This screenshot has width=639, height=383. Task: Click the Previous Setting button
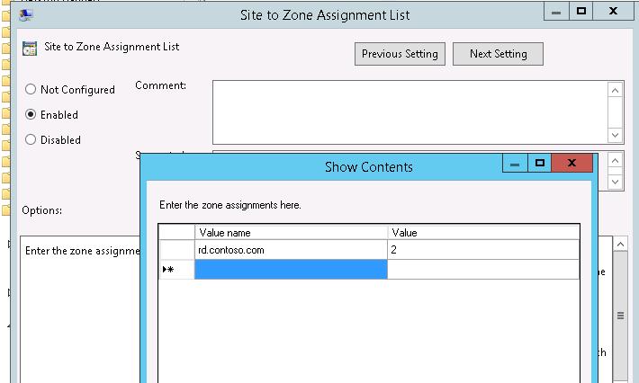click(x=400, y=54)
